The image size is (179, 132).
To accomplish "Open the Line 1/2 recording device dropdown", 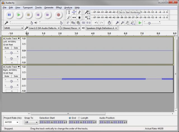I will [44, 28].
